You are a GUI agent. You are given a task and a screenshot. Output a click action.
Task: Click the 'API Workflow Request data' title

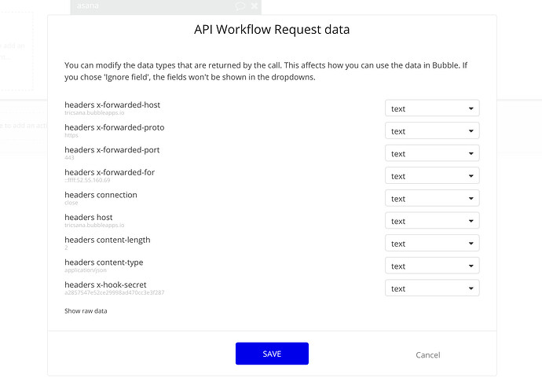click(272, 29)
